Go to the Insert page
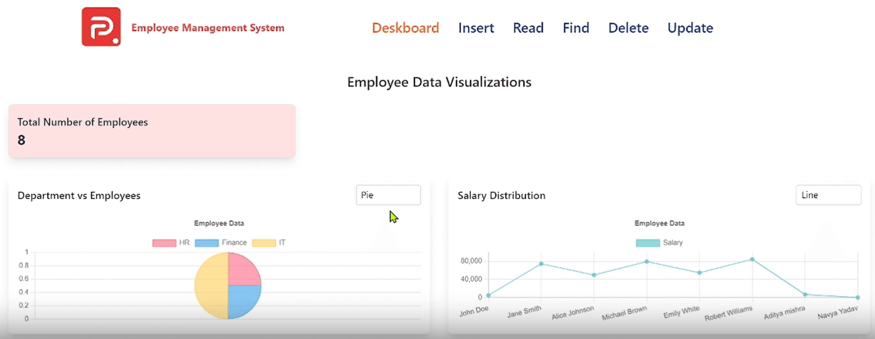This screenshot has height=339, width=875. click(476, 28)
